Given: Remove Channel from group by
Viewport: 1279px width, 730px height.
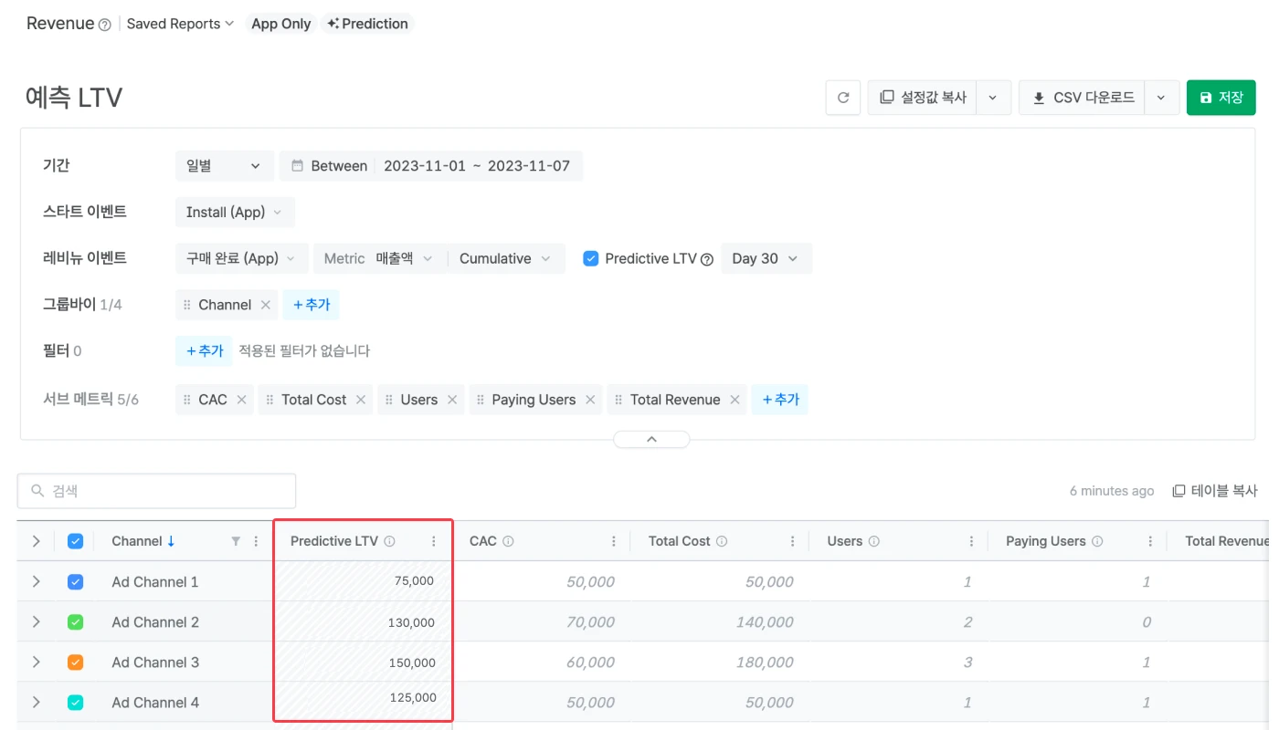Looking at the screenshot, I should point(266,305).
